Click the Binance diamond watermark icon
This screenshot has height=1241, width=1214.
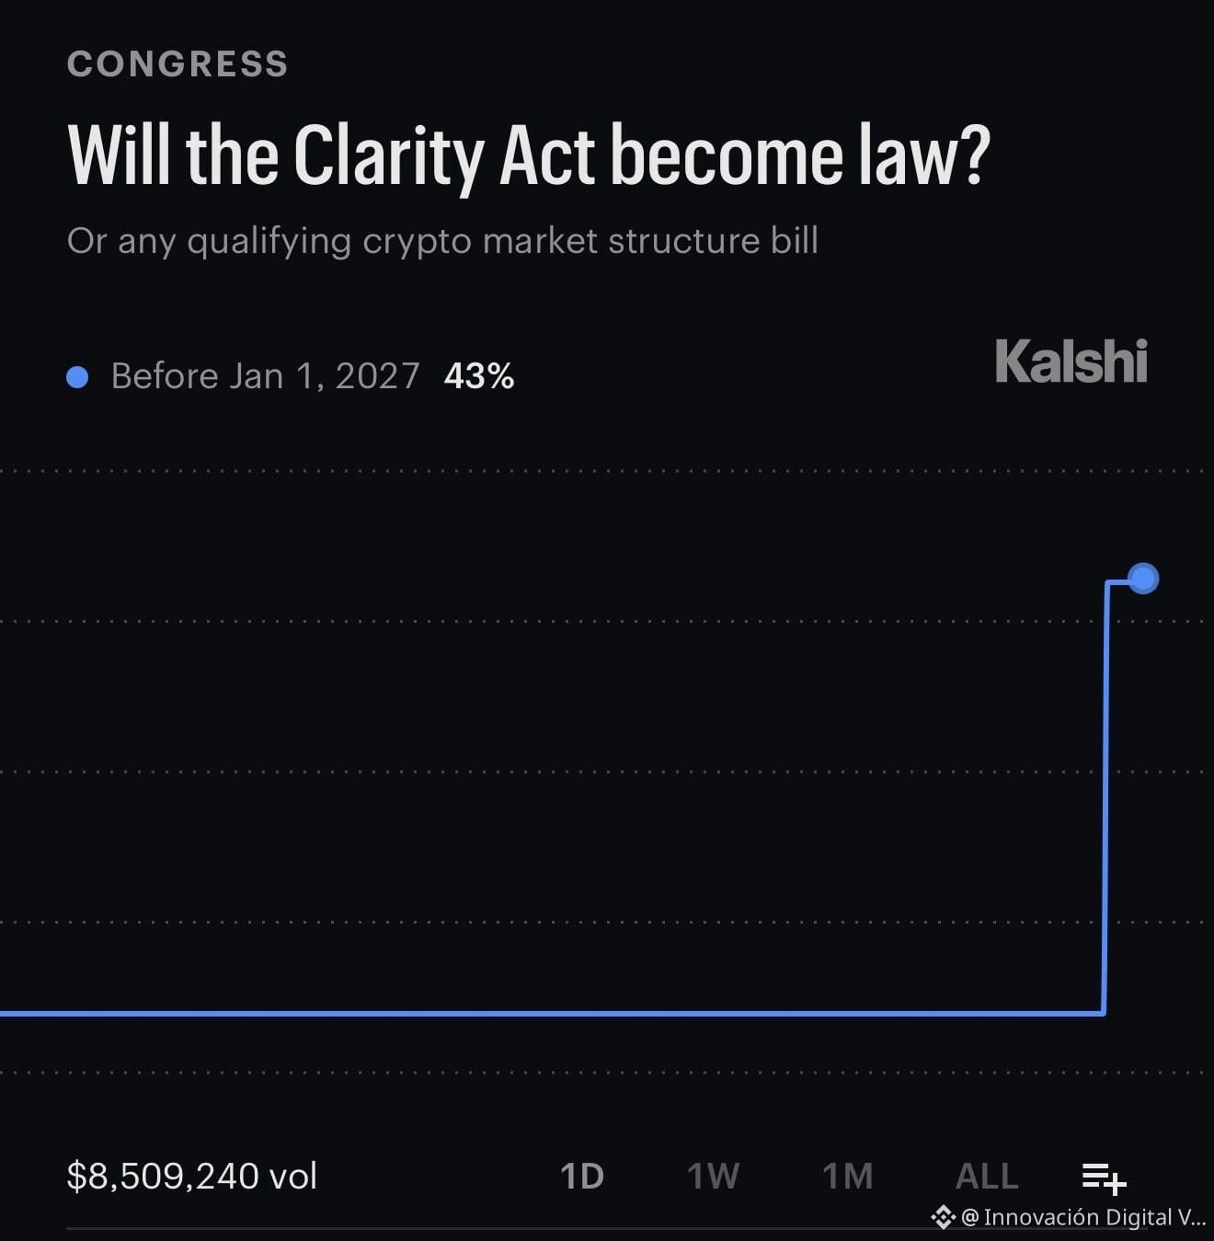click(x=943, y=1217)
